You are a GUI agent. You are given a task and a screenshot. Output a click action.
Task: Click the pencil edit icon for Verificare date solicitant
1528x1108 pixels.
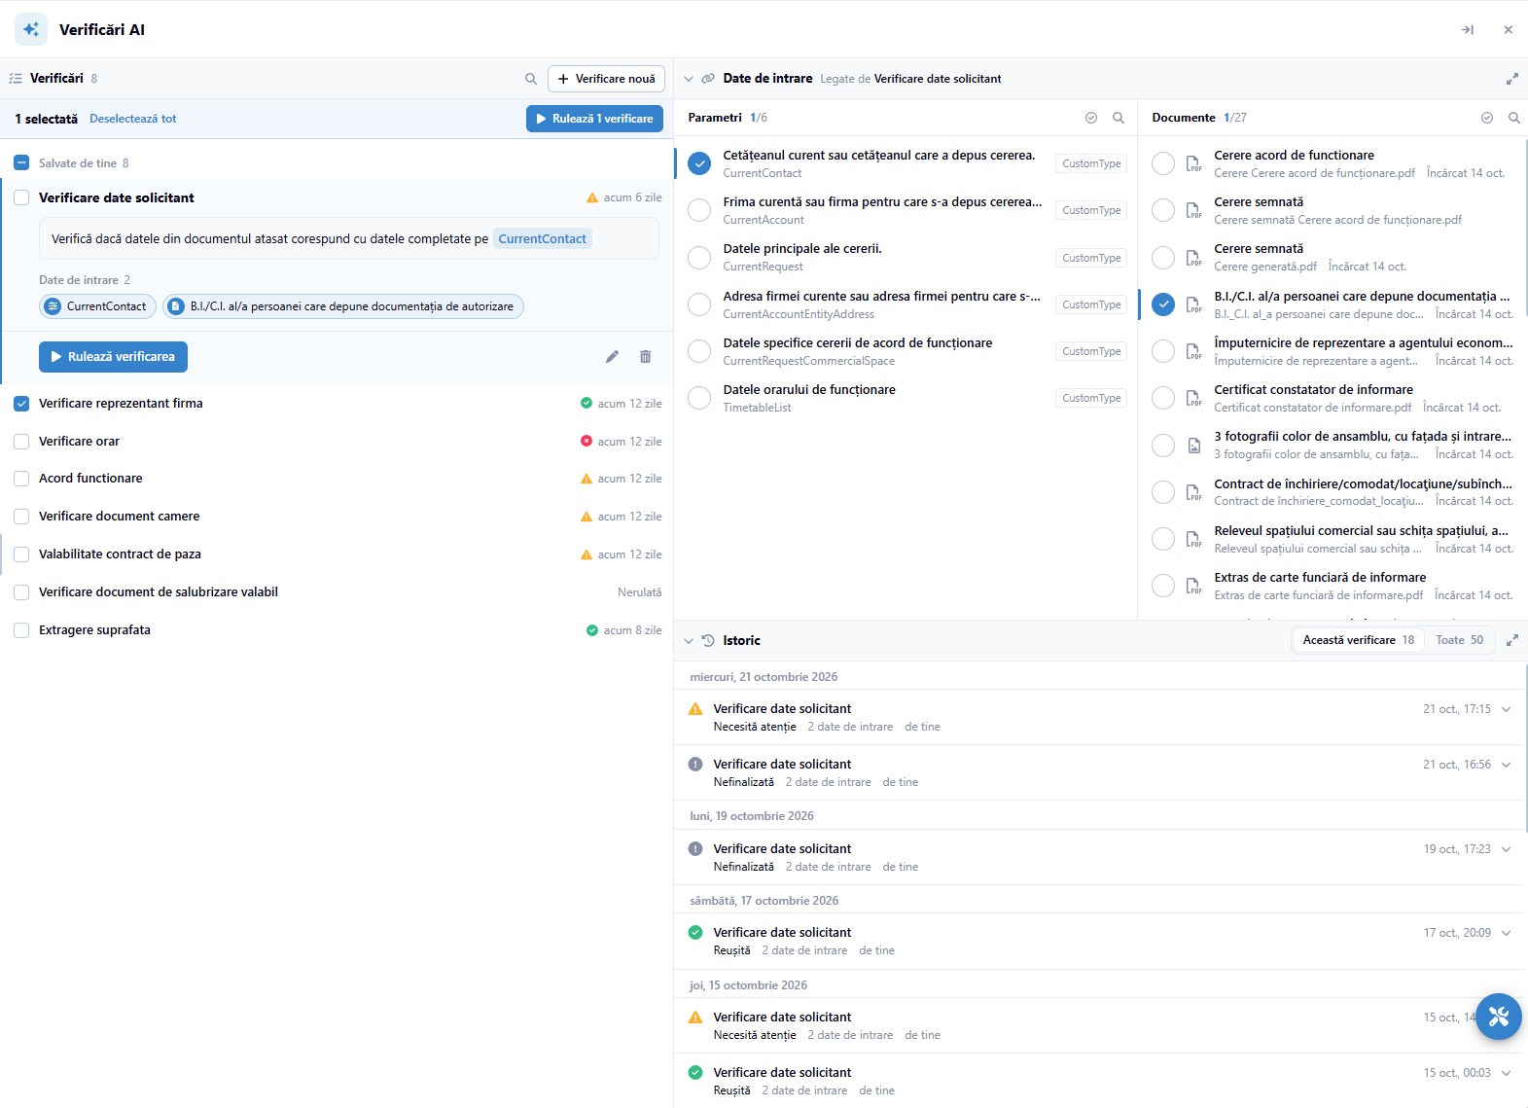coord(612,357)
